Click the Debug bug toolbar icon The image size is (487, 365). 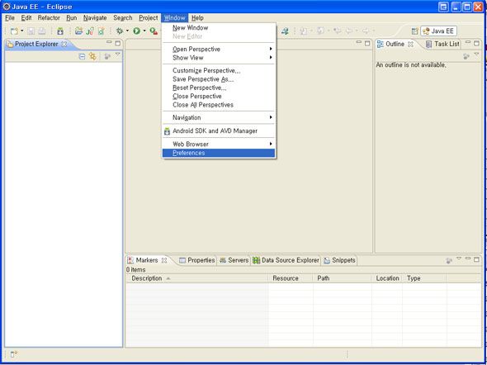[x=119, y=31]
